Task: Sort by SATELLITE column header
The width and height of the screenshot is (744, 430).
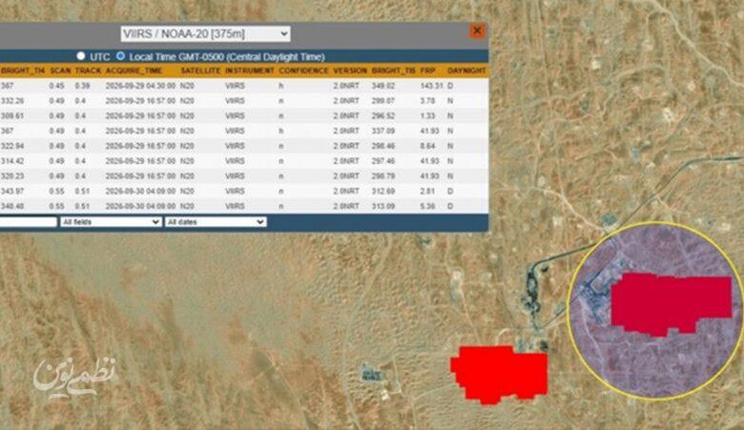Action: (200, 71)
